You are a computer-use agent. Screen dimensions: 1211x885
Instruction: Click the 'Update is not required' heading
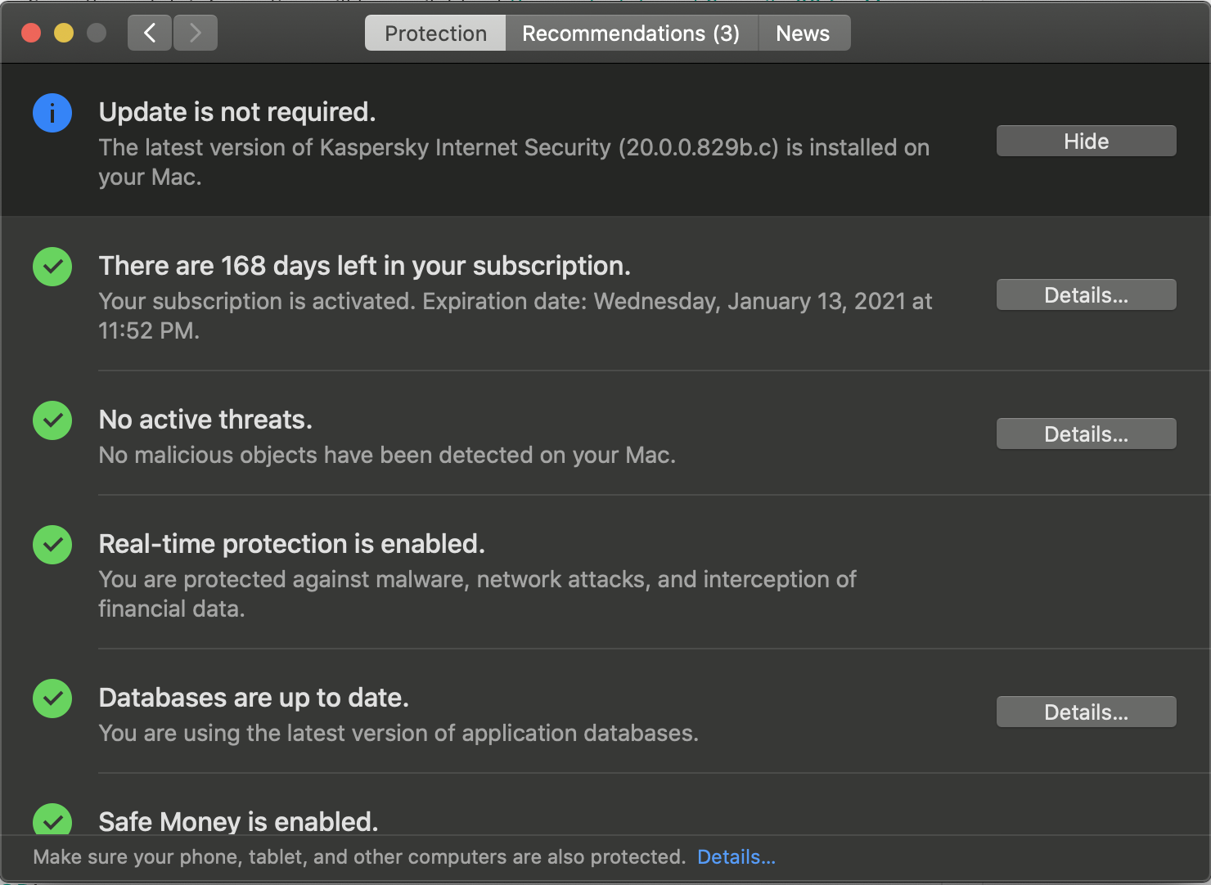point(237,112)
